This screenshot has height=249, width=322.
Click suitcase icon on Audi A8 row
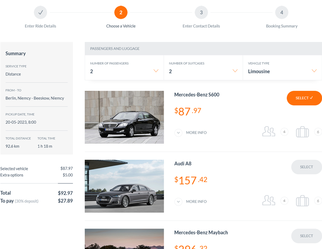coord(302,201)
